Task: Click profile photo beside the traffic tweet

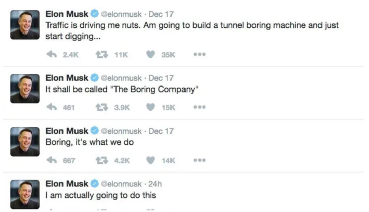Action: [25, 25]
